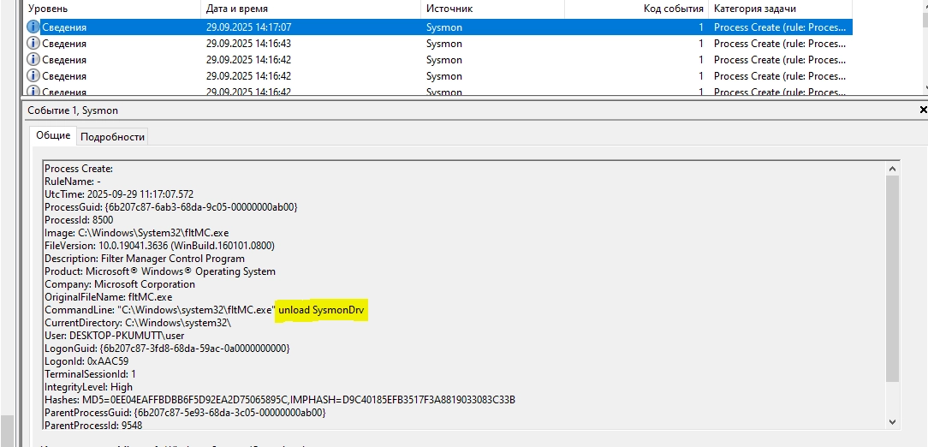Click info icon of the 14:16:43 event
Viewport: 928px width, 447px height.
point(33,44)
